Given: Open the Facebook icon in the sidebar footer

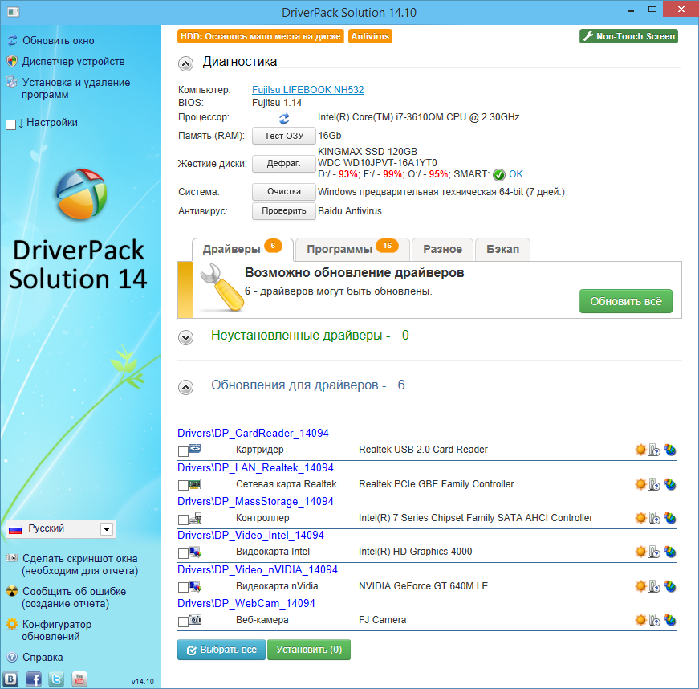Looking at the screenshot, I should click(x=34, y=679).
